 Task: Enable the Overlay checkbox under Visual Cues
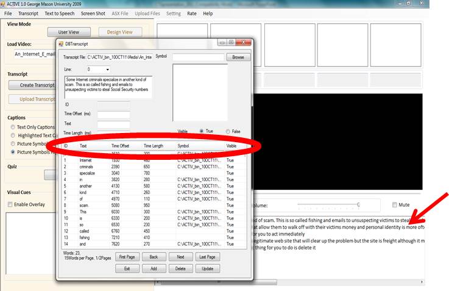[9, 204]
